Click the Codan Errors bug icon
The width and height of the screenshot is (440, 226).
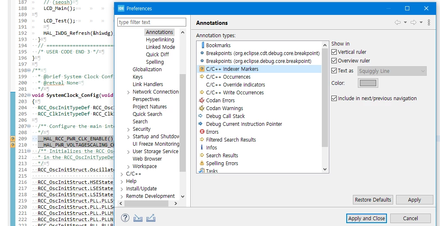[x=202, y=100]
